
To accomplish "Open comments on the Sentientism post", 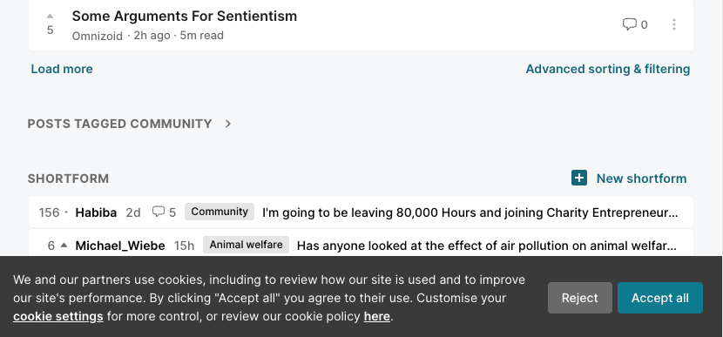I will click(635, 24).
